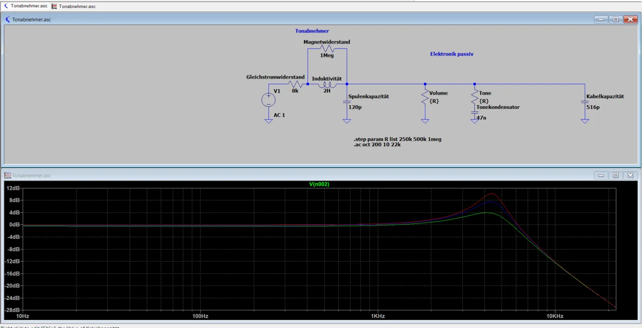This screenshot has height=328, width=642.
Task: Click the Elektronik passiv comment text
Action: point(451,54)
